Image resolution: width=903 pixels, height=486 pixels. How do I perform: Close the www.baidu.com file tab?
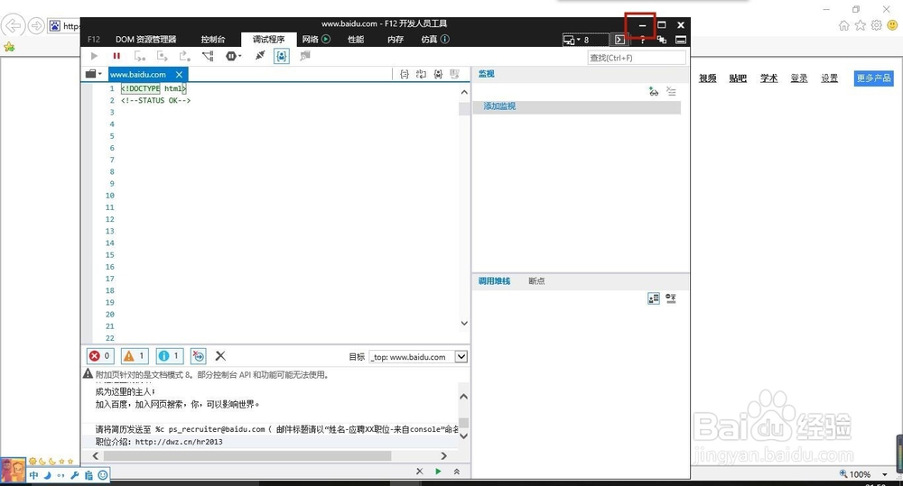[x=179, y=74]
